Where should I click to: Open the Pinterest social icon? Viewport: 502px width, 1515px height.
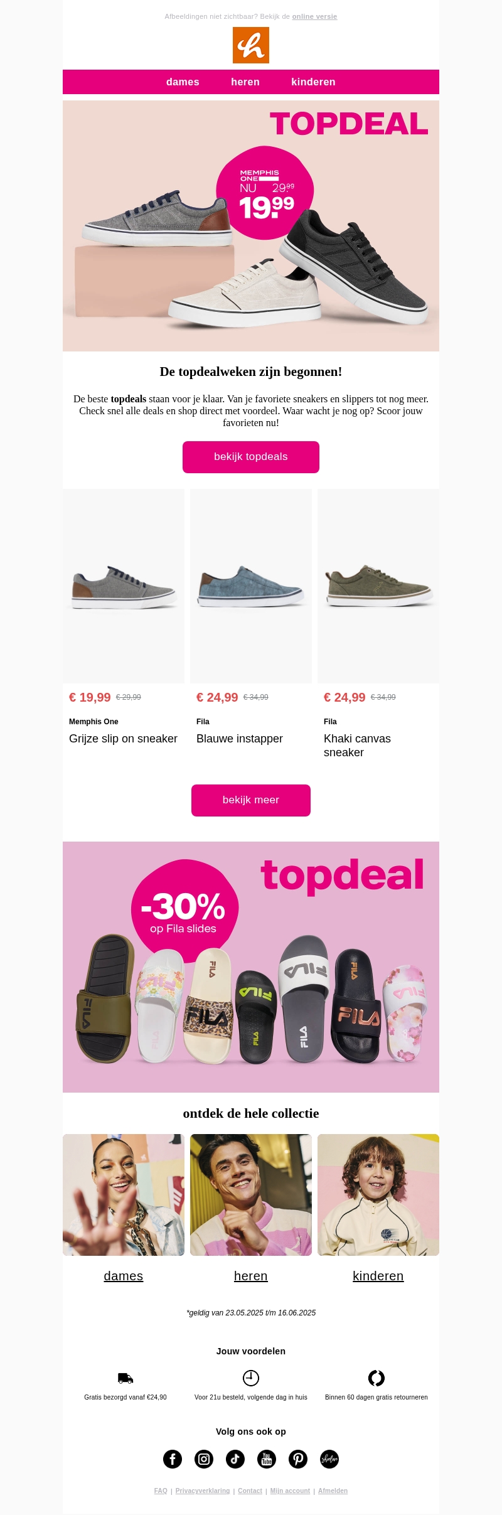pos(298,1459)
